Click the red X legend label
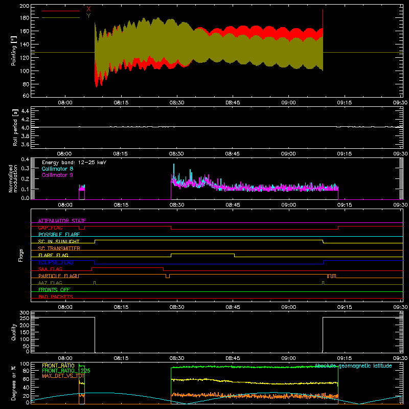This screenshot has height=409, width=409. [x=88, y=9]
